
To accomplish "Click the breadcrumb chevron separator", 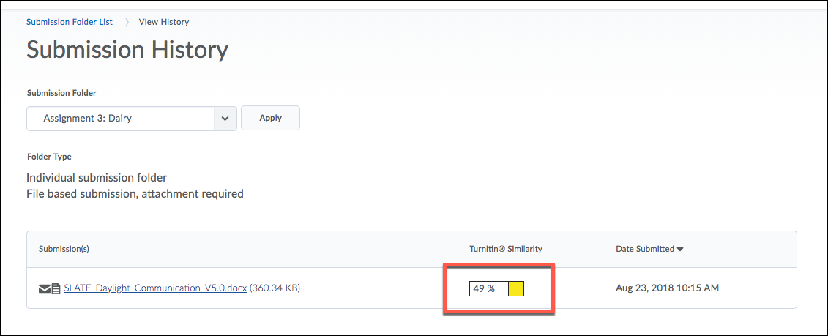I will (x=126, y=22).
